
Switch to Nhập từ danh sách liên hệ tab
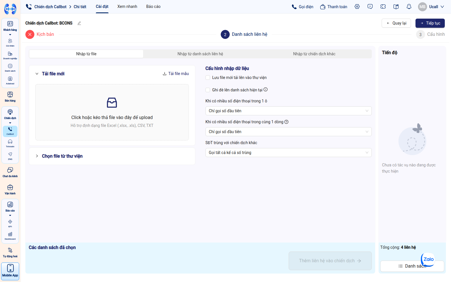(x=200, y=54)
